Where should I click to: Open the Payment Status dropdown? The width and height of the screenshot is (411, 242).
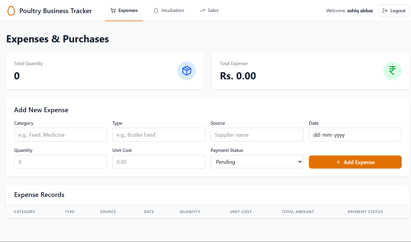(257, 162)
